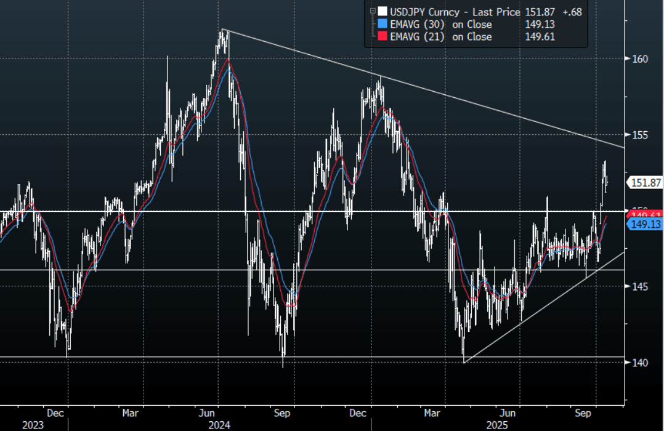The height and width of the screenshot is (431, 664).
Task: Click the blue 149.13 axis price tag
Action: click(644, 225)
